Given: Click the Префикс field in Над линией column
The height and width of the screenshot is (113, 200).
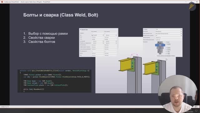Looking at the screenshot, I should 98,33.
